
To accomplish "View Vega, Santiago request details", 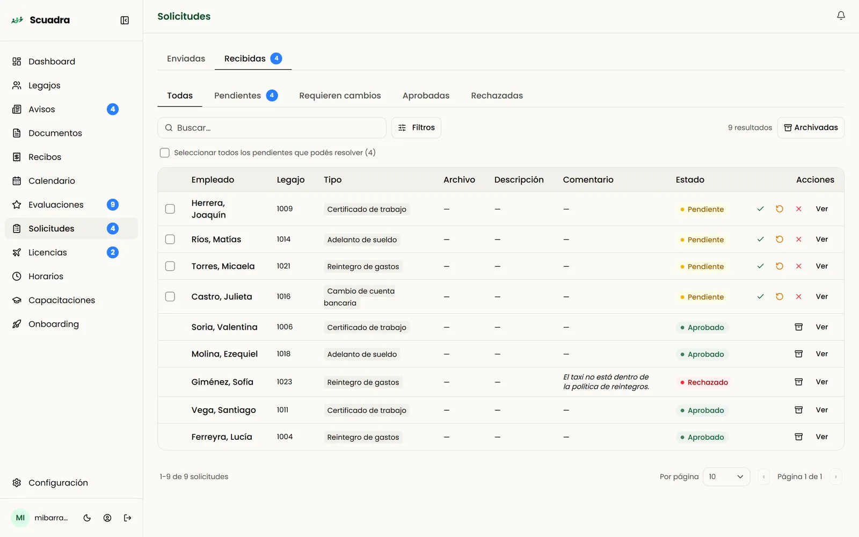I will click(x=821, y=410).
